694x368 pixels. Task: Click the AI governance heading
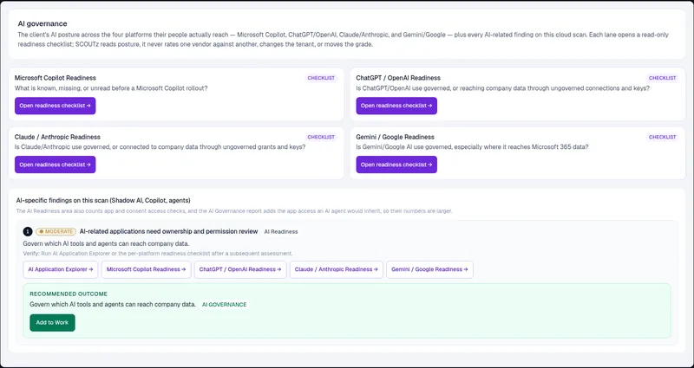[x=43, y=24]
